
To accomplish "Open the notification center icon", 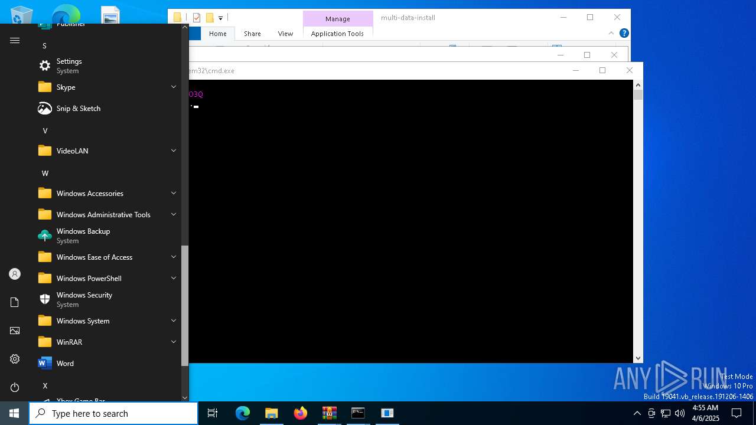I will [737, 413].
